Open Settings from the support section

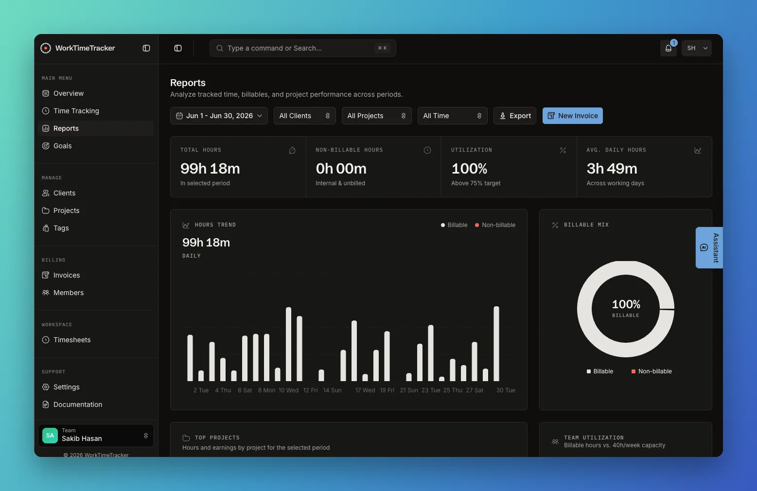coord(96,387)
